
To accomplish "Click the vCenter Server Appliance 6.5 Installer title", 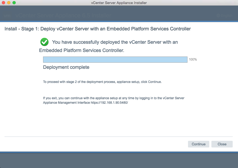I will [x=64, y=15].
